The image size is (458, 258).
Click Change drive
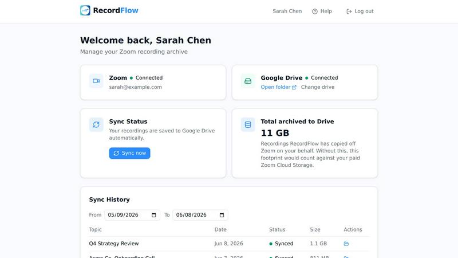pyautogui.click(x=318, y=87)
